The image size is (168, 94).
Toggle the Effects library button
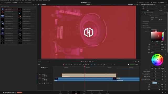[15, 2]
